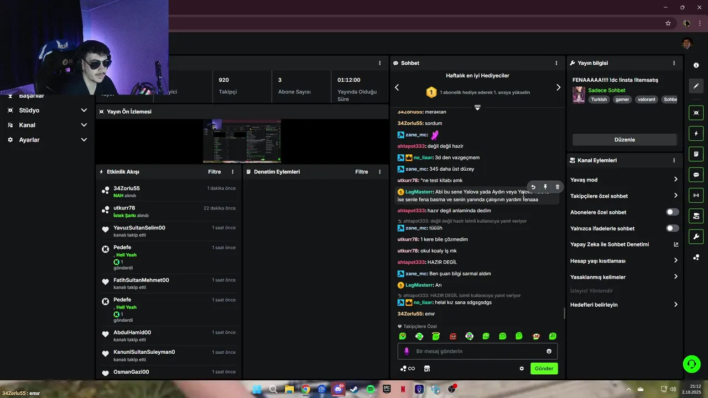Open the Yayın bilgisi three-dot menu

click(x=674, y=63)
